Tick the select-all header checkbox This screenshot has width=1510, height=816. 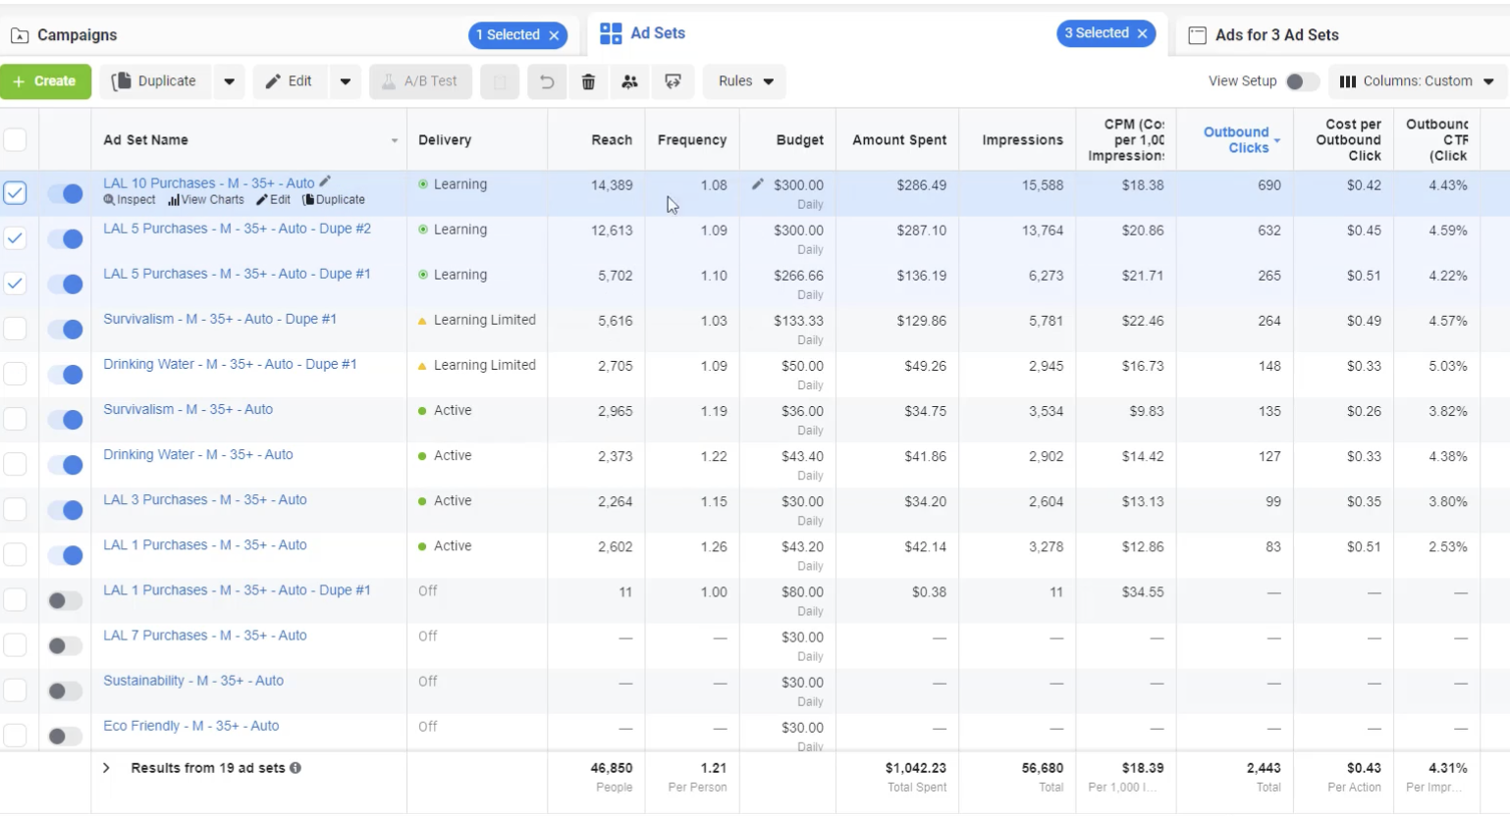click(15, 139)
